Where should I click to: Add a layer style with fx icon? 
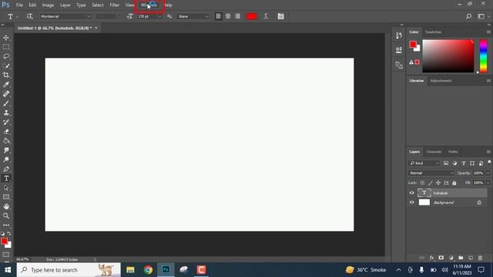(431, 258)
